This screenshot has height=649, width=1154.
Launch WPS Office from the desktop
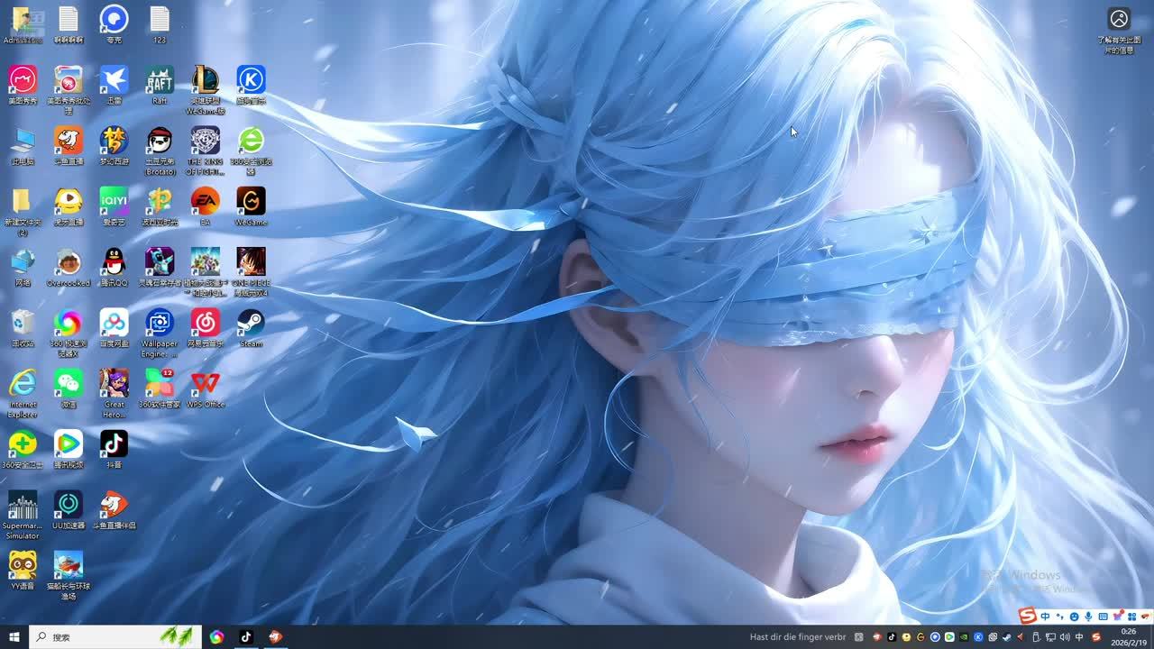point(205,384)
